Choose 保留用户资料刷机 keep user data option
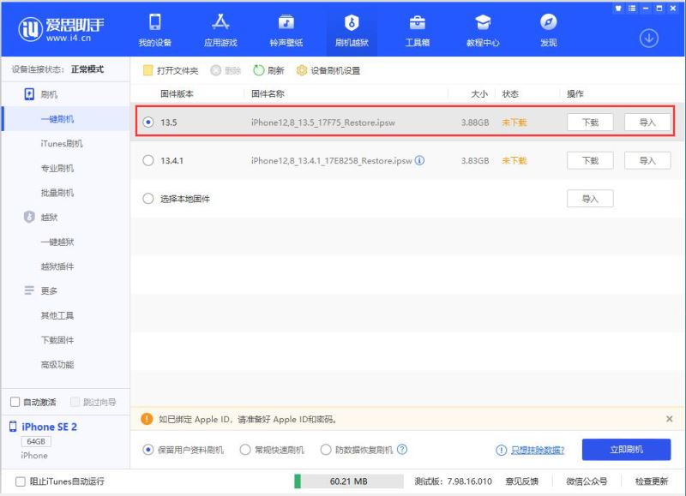 click(148, 449)
